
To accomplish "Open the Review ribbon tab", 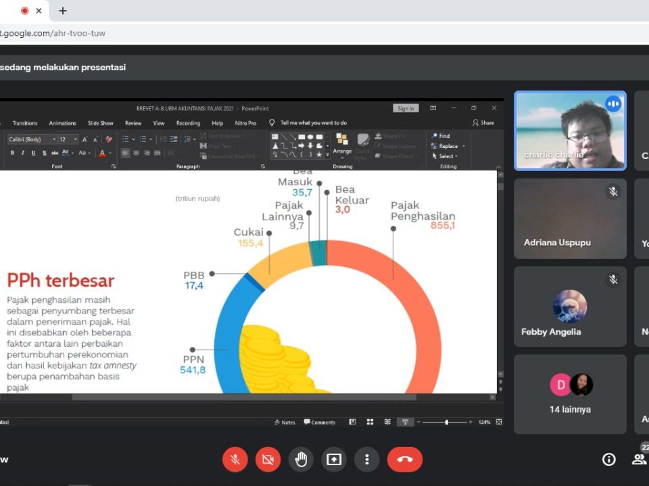I will 133,123.
